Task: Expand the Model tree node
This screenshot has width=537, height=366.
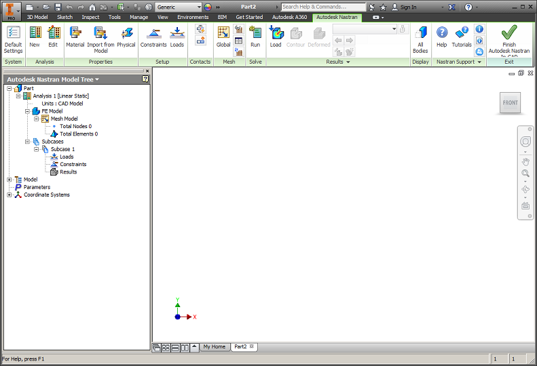Action: pyautogui.click(x=10, y=180)
